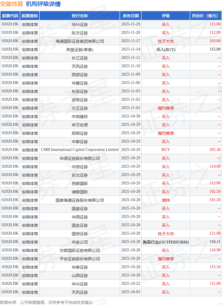The height and width of the screenshot is (305, 222).
Task: Select the 长江证券 broker cell
Action: [x=80, y=58]
